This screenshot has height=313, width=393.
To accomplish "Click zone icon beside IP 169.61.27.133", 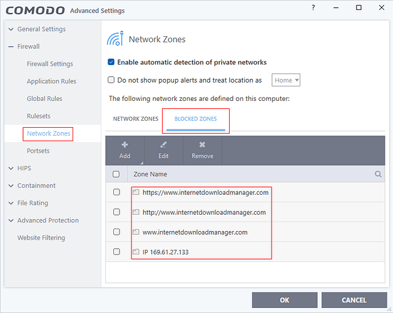I will pyautogui.click(x=136, y=252).
